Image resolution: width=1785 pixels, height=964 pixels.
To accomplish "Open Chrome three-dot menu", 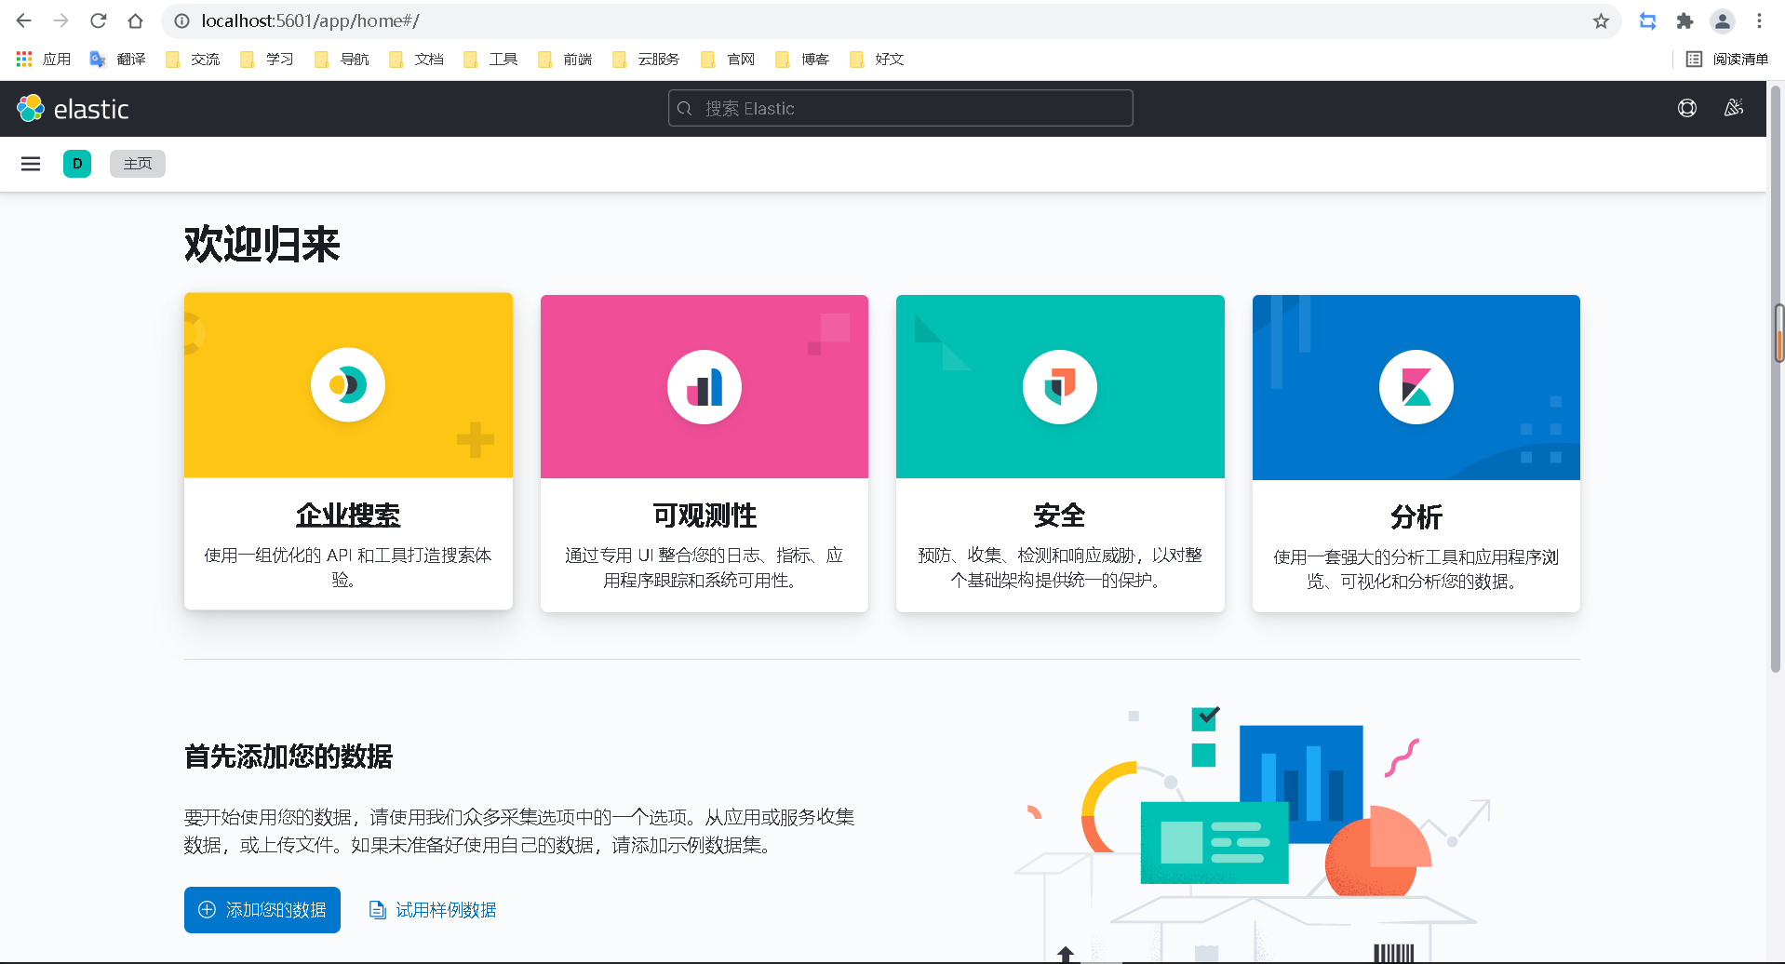I will (x=1759, y=20).
